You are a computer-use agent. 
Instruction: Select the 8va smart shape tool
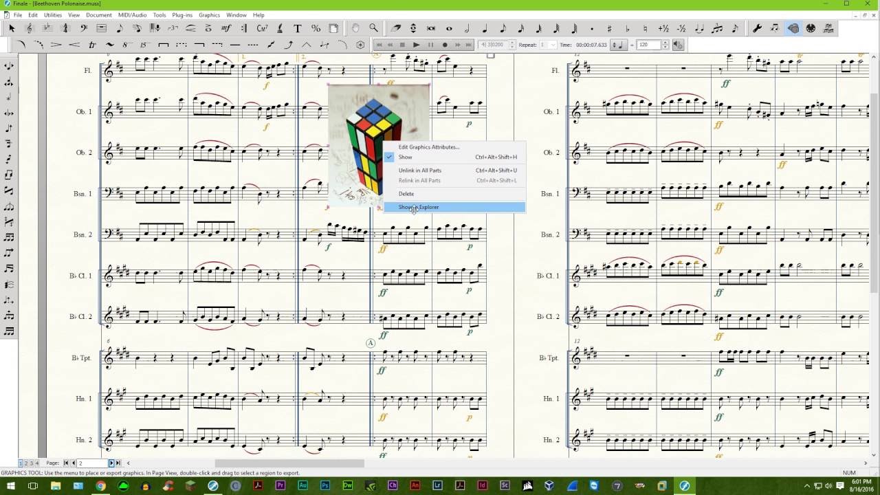(x=127, y=45)
